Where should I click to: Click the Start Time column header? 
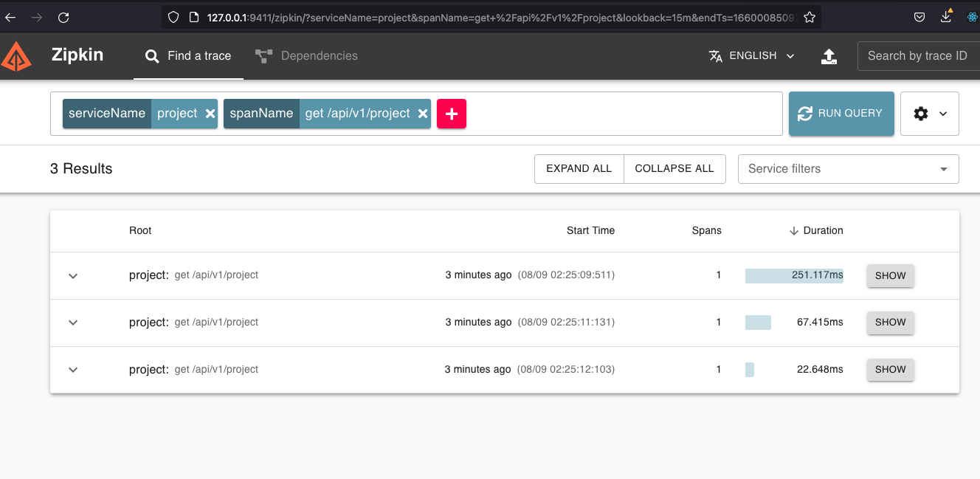click(x=590, y=231)
